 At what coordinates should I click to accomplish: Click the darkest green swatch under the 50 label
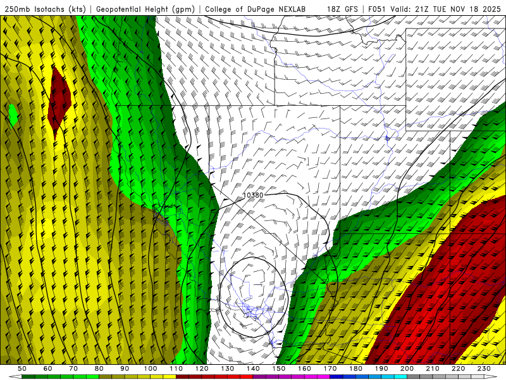[x=28, y=377]
